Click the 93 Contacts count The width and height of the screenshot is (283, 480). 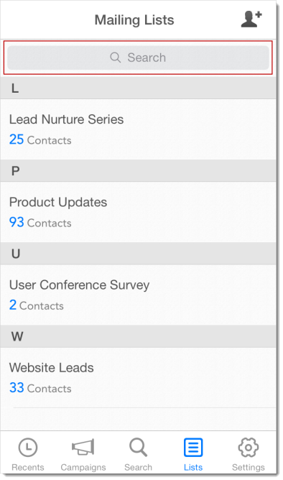[40, 223]
